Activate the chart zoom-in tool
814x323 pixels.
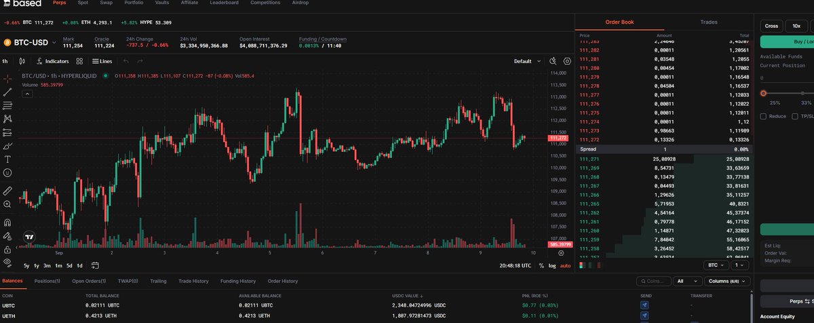coord(7,204)
